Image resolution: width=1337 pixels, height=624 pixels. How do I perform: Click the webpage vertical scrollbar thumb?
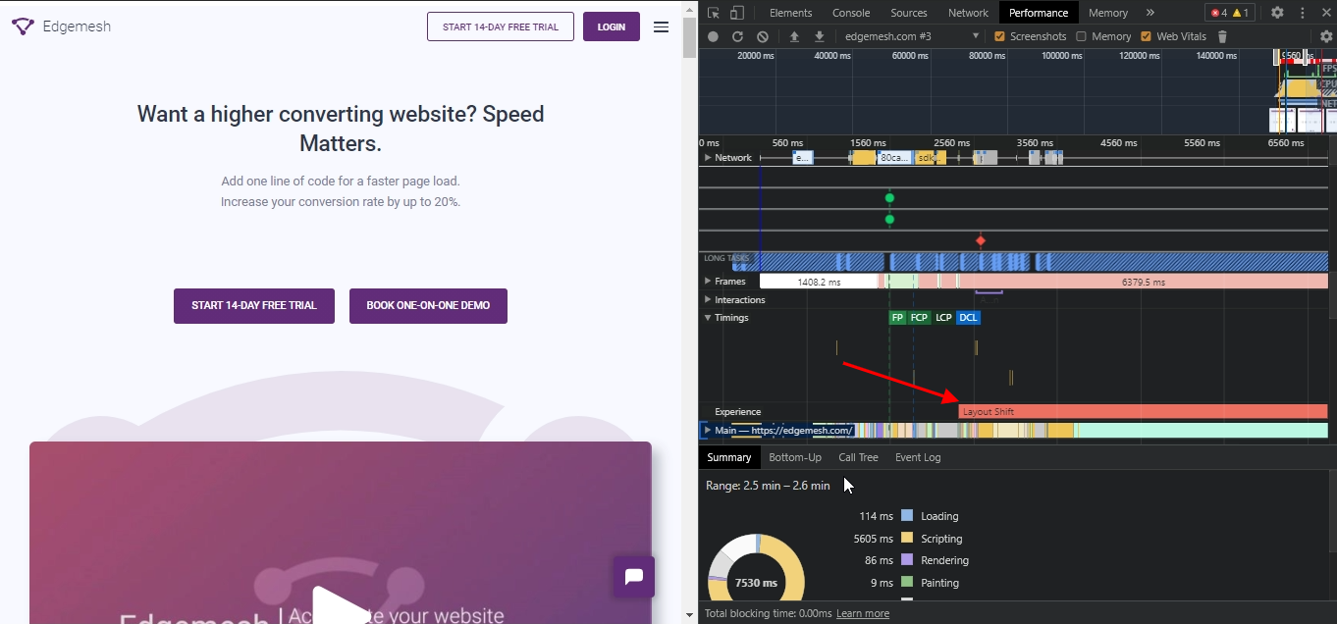(689, 36)
